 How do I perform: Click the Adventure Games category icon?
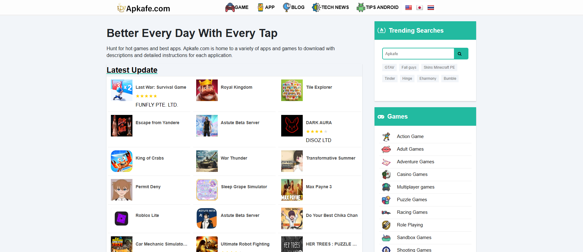coord(386,162)
